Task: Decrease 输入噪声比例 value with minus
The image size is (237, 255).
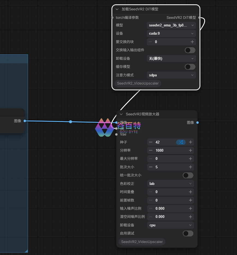Action: [x=151, y=208]
